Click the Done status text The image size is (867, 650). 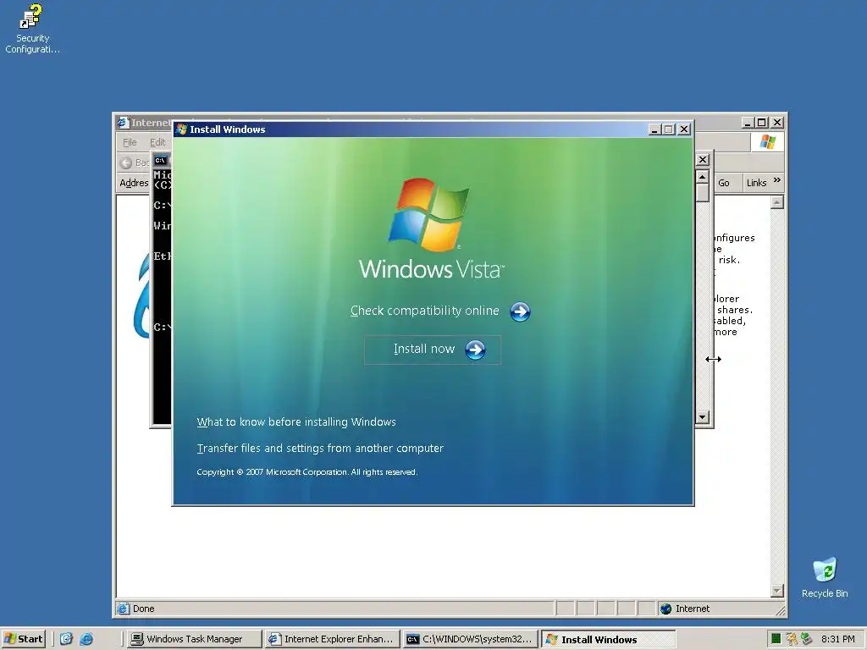143,609
